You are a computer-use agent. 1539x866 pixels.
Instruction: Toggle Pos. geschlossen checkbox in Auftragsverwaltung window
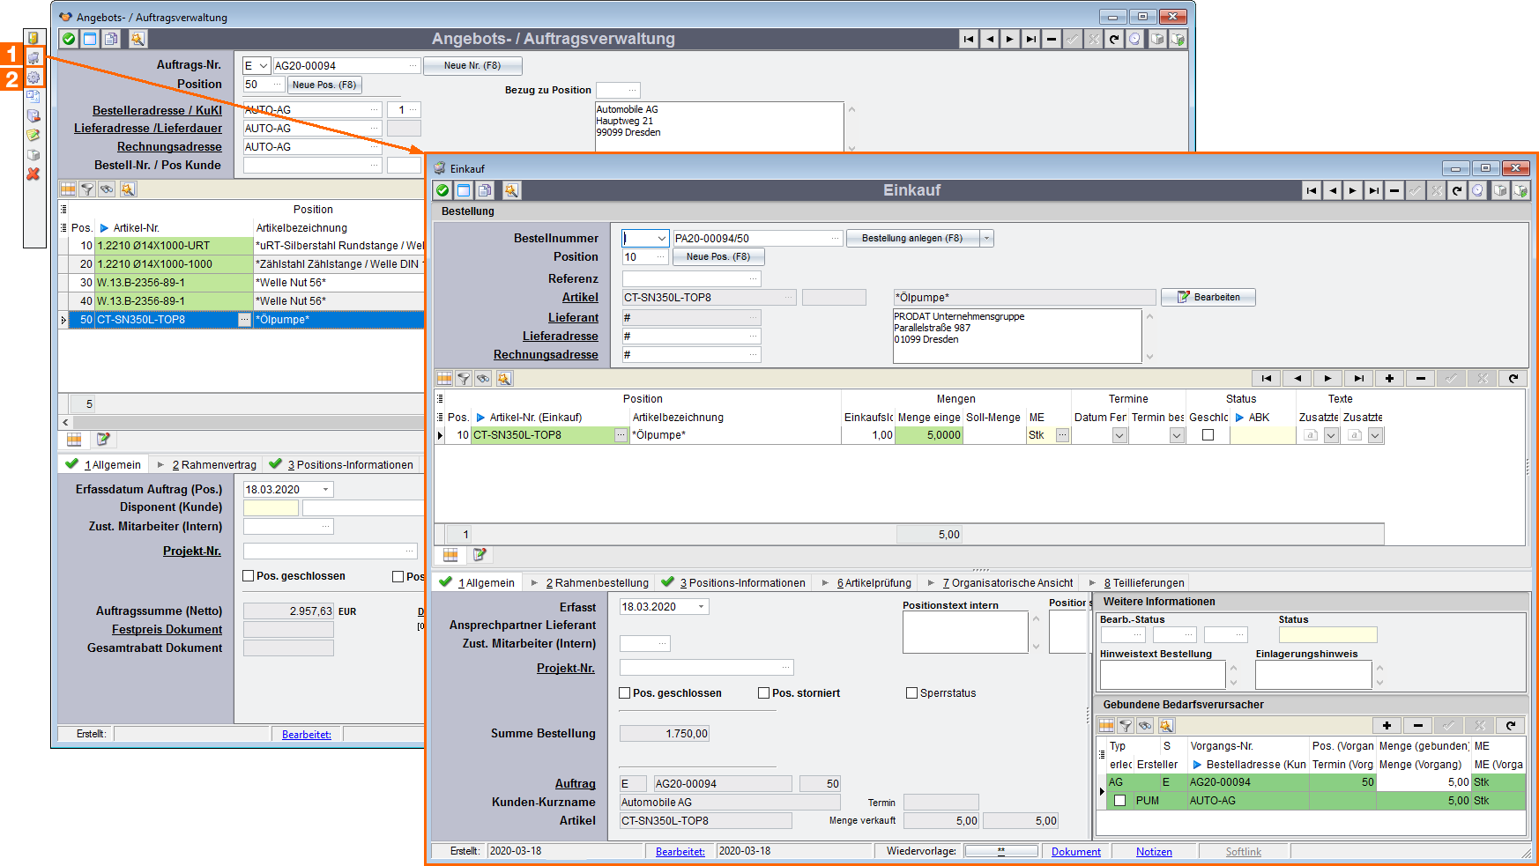[249, 576]
